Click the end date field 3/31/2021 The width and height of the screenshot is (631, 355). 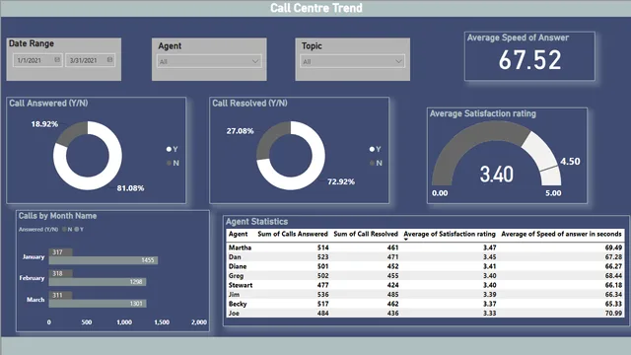click(x=90, y=60)
